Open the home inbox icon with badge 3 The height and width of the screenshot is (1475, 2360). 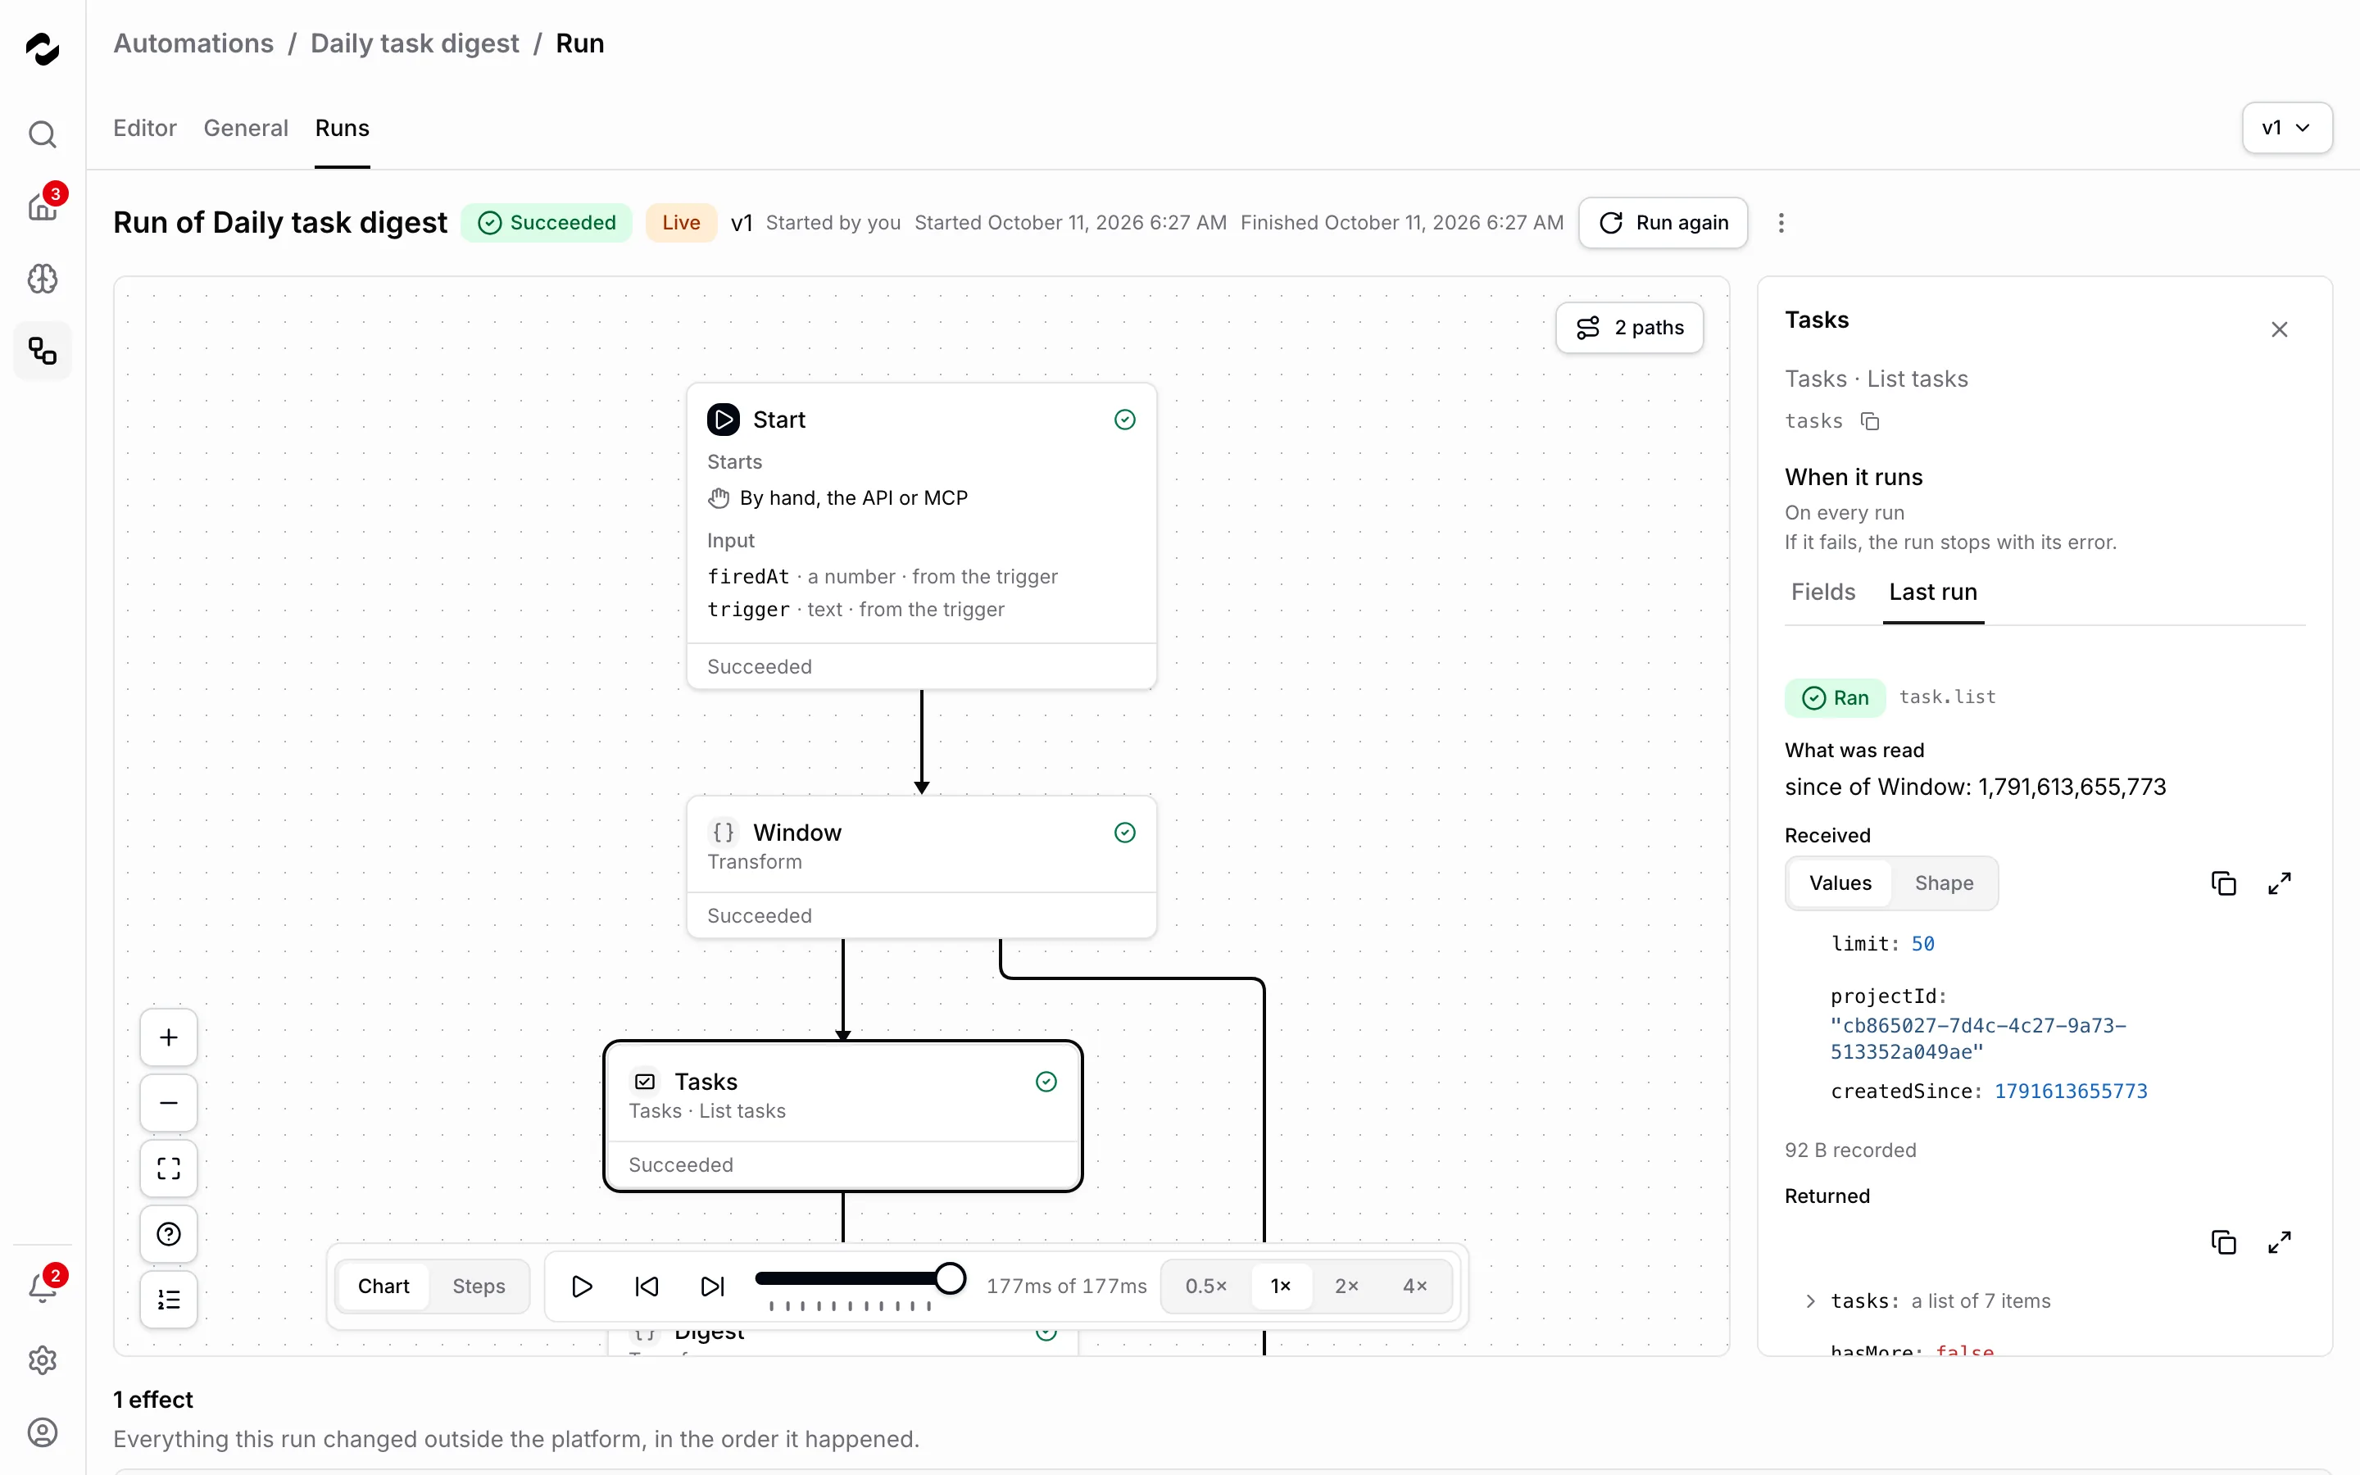click(42, 206)
